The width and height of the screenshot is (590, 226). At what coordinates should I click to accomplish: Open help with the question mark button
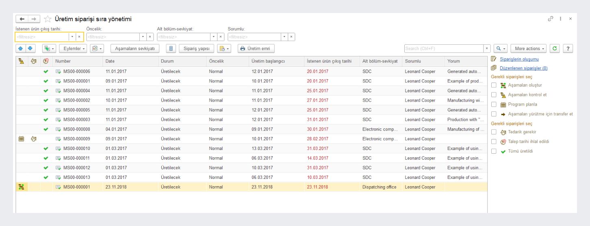568,48
